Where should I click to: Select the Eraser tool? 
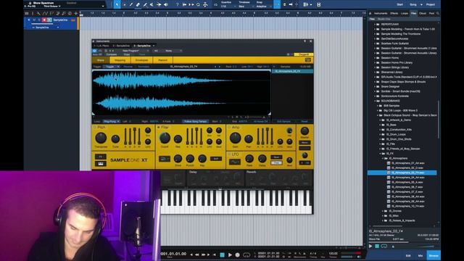(x=138, y=4)
